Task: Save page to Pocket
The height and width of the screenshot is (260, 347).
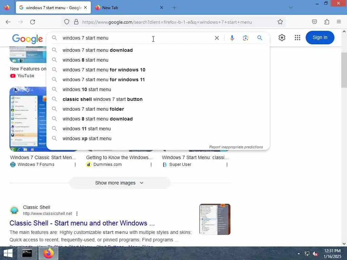Action: coord(314,22)
